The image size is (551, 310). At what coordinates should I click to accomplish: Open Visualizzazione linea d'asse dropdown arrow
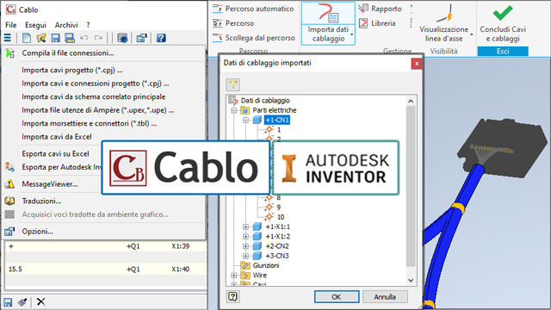(471, 34)
